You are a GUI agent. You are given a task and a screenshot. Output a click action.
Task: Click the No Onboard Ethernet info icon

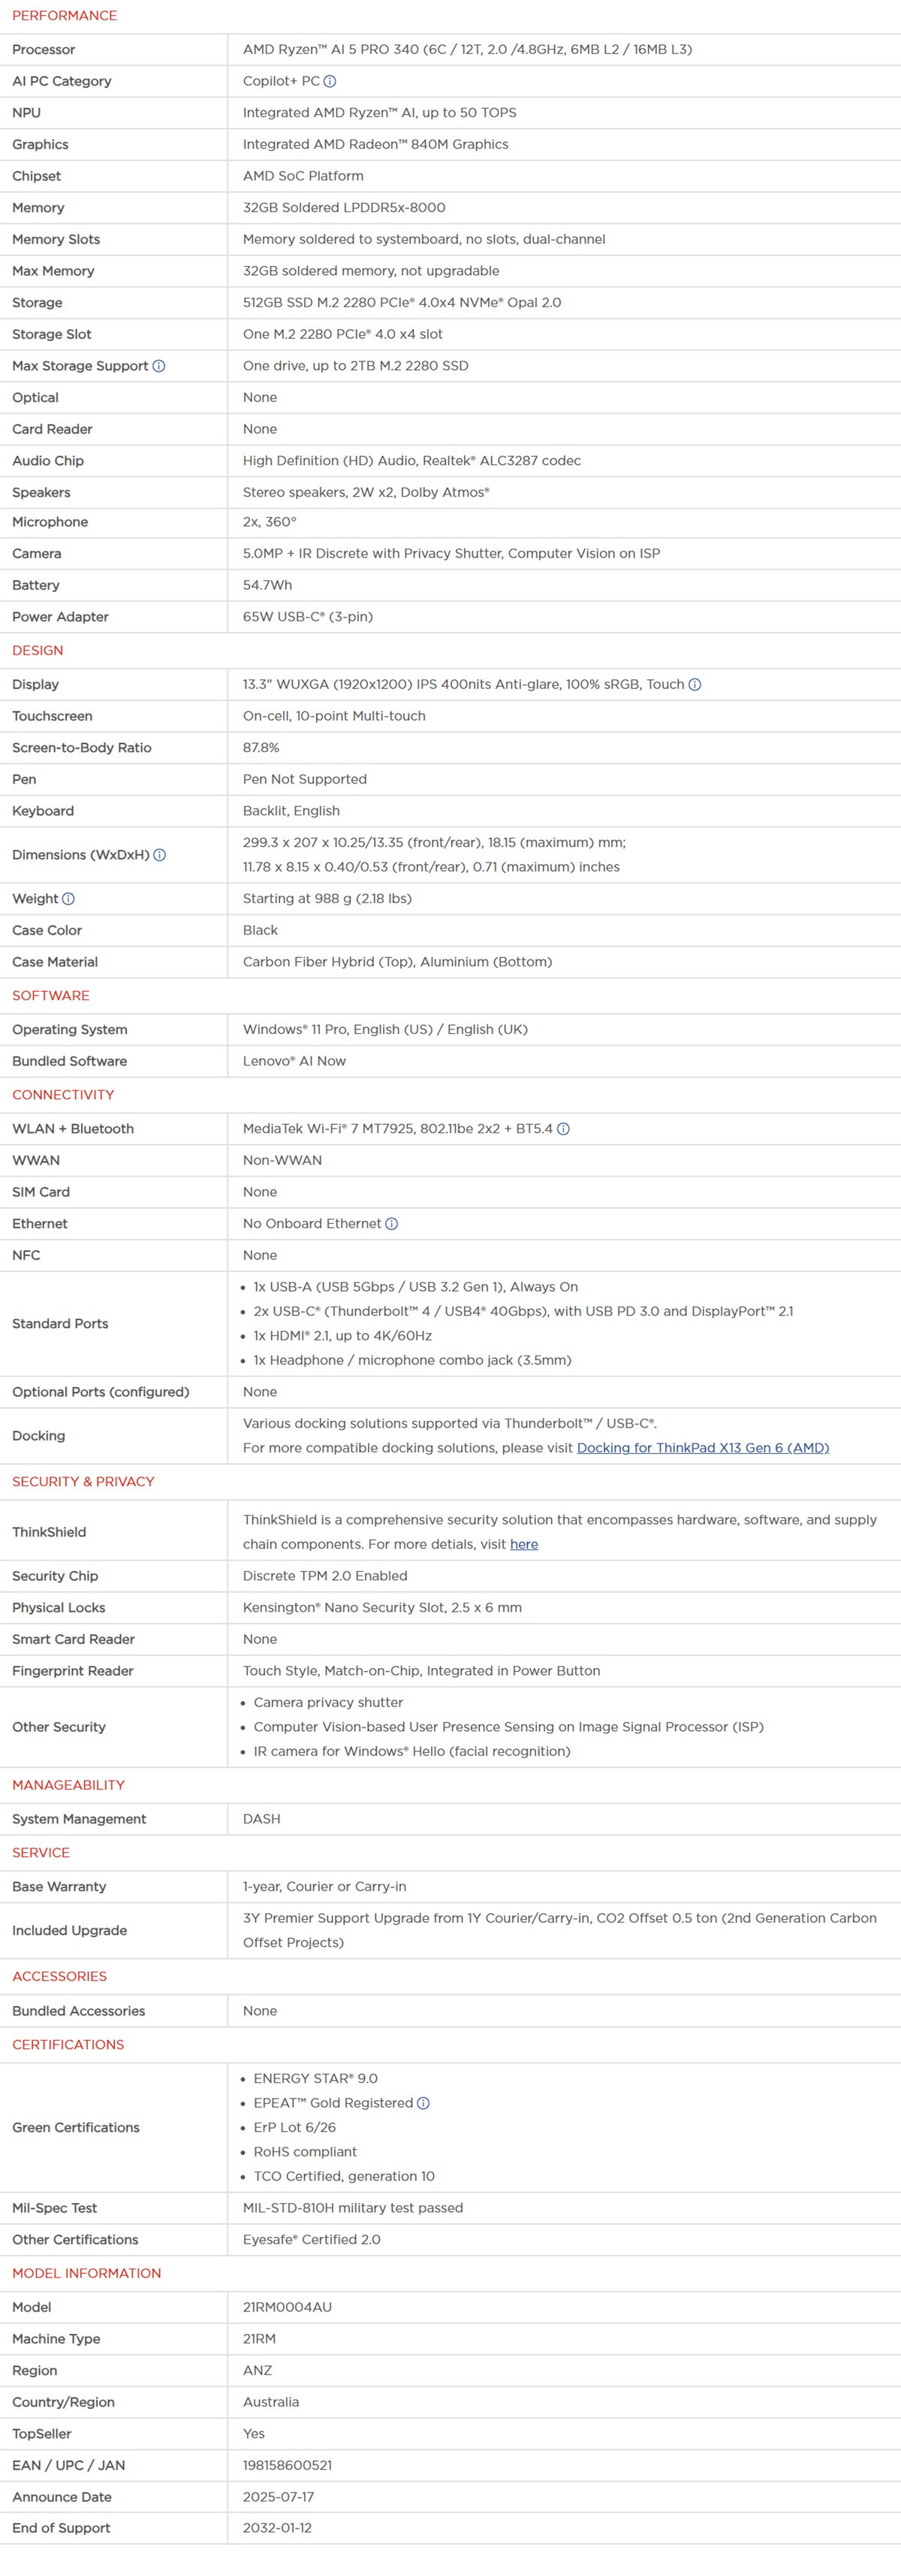pyautogui.click(x=391, y=1223)
